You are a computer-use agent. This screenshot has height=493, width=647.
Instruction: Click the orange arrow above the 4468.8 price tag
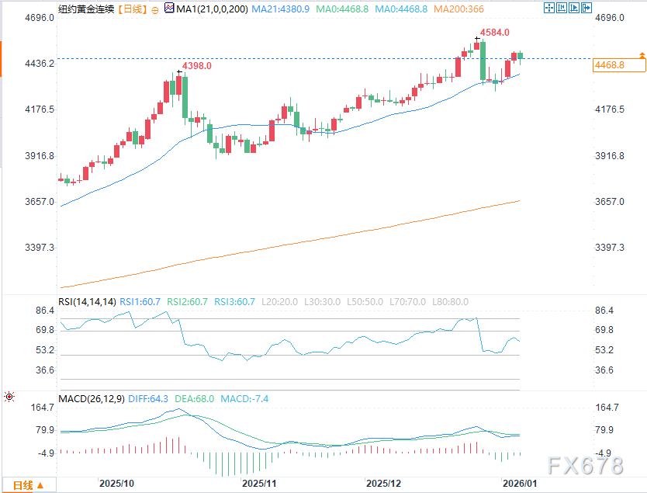642,55
